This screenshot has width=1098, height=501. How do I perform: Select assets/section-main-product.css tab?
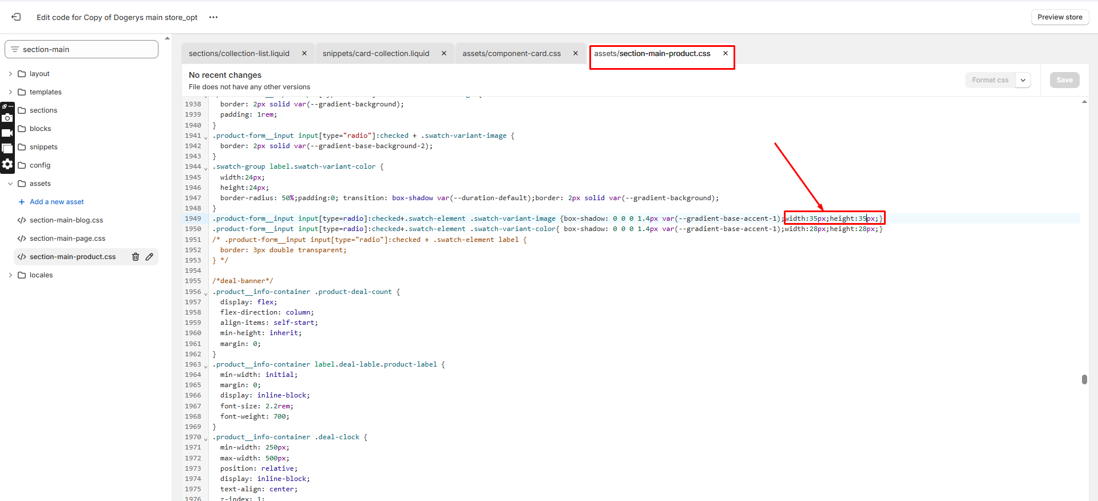pyautogui.click(x=652, y=53)
